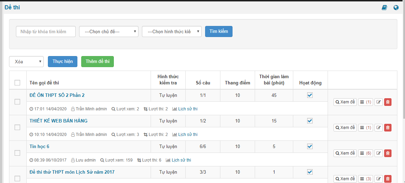Toggle the select-all checkbox in table header

coord(17,83)
